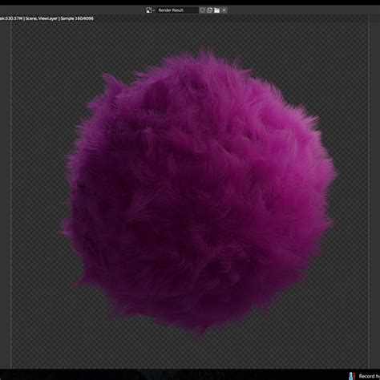Click the Sample 160/4096 progress text

77,18
